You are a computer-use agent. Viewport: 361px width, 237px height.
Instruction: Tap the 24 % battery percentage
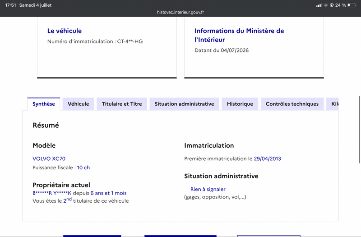tap(341, 5)
